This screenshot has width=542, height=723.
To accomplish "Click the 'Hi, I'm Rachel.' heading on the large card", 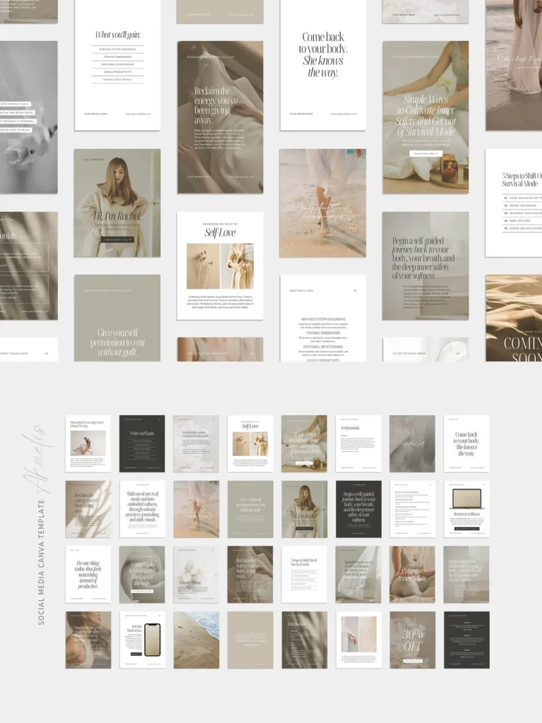I will tap(117, 216).
